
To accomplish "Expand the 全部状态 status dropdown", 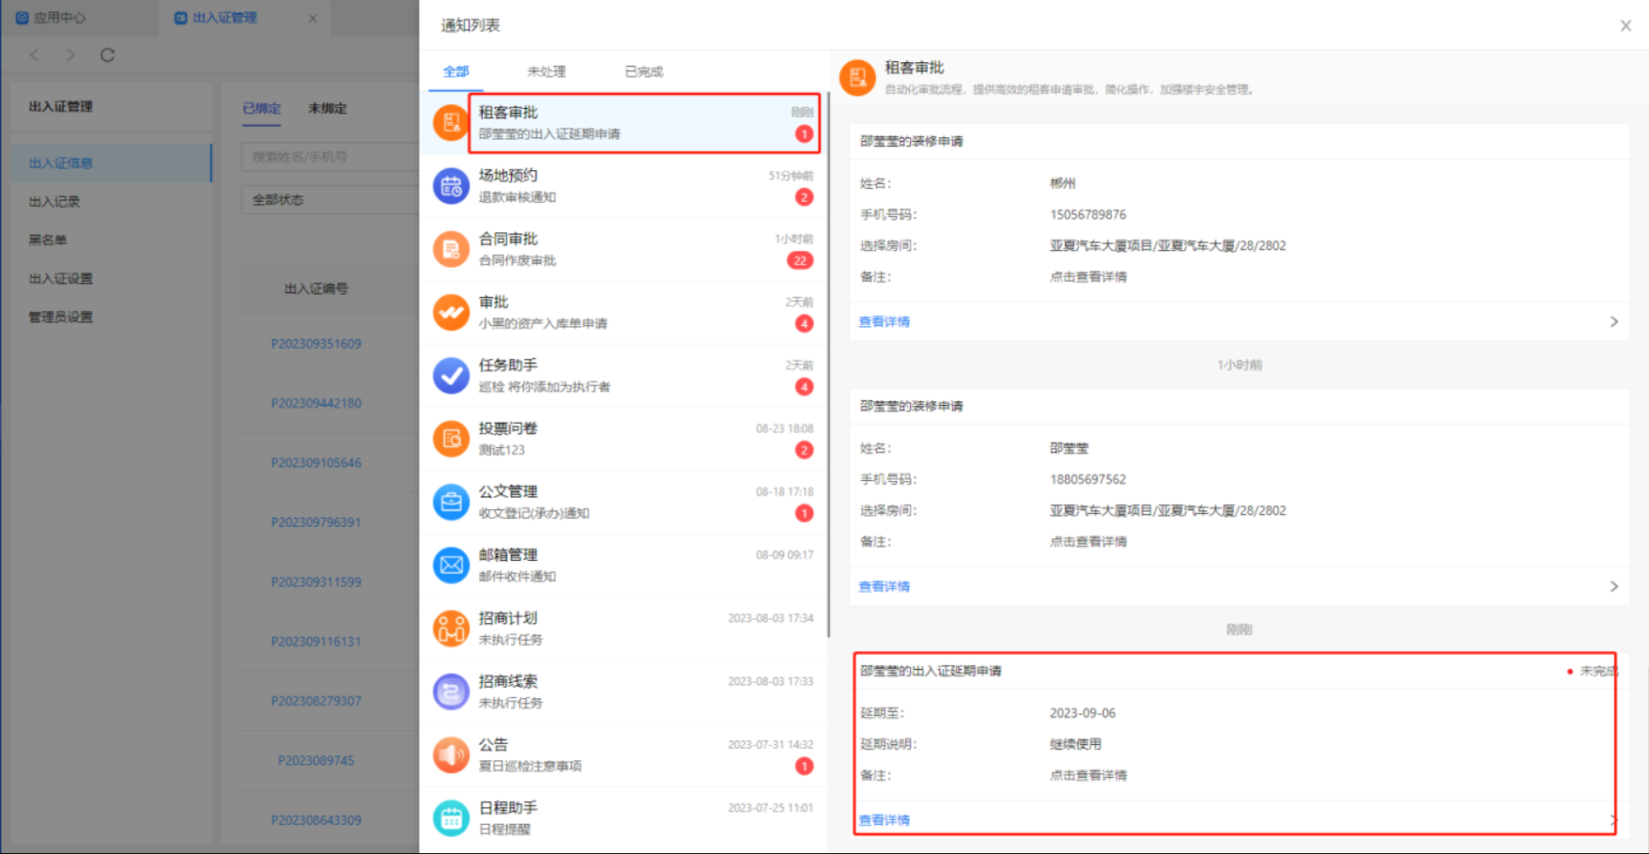I will (329, 200).
